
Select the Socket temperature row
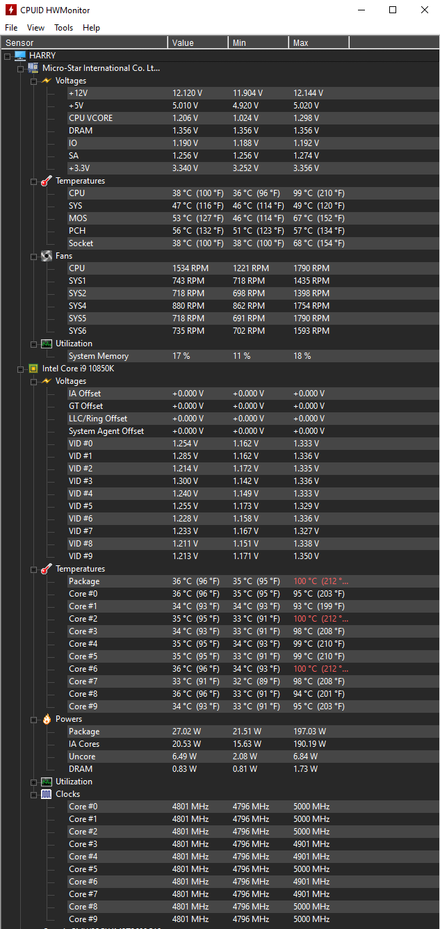pyautogui.click(x=253, y=243)
